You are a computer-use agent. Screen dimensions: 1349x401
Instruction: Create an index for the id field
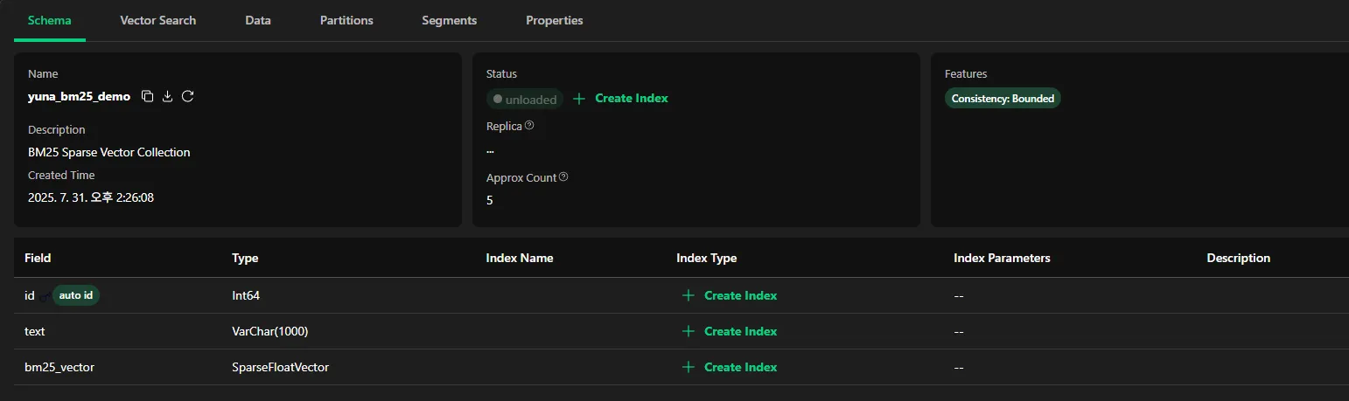pyautogui.click(x=730, y=295)
